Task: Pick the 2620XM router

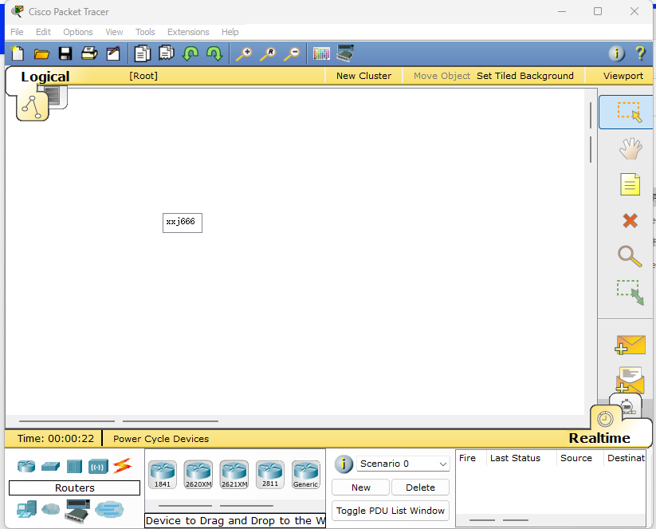Action: (x=198, y=475)
